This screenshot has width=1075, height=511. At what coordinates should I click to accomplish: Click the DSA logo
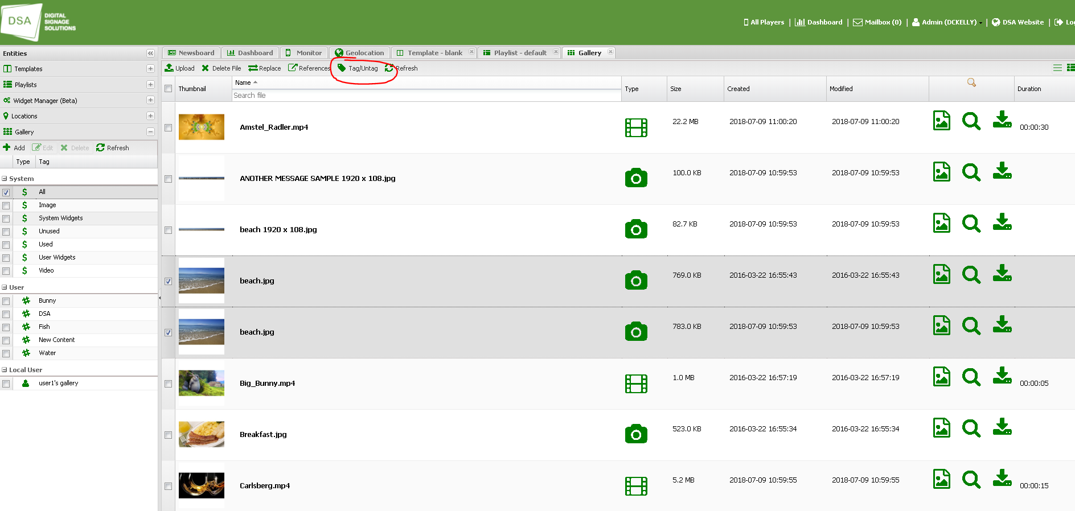click(39, 22)
